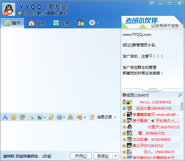
Task: Click the member list scrollbar
Action: pyautogui.click(x=182, y=106)
